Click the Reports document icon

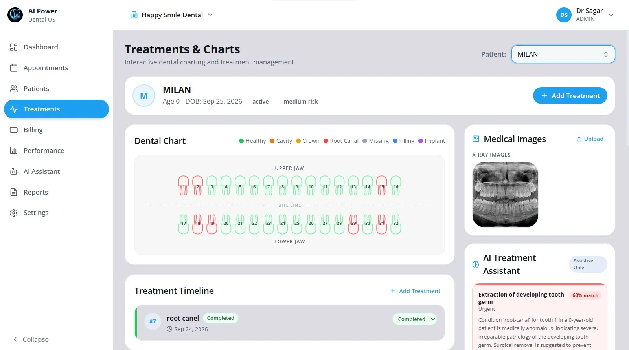pos(14,192)
